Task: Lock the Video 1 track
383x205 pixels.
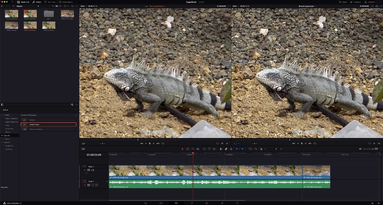Action: [85, 170]
